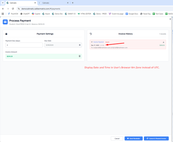Click the student and balance subtitle text
173x142 pixels.
[27, 24]
